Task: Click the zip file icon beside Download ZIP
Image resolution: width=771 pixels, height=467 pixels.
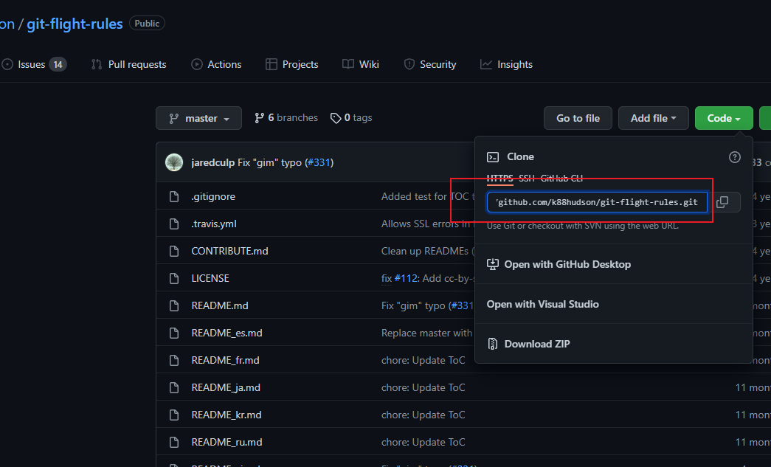Action: tap(493, 344)
